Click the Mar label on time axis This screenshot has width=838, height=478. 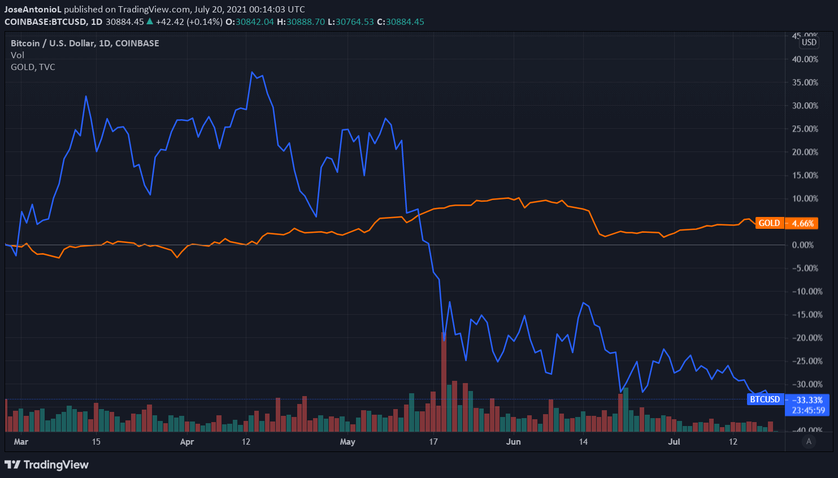[21, 442]
